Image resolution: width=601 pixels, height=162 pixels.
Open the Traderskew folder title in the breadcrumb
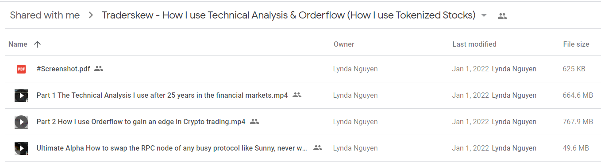pyautogui.click(x=289, y=15)
